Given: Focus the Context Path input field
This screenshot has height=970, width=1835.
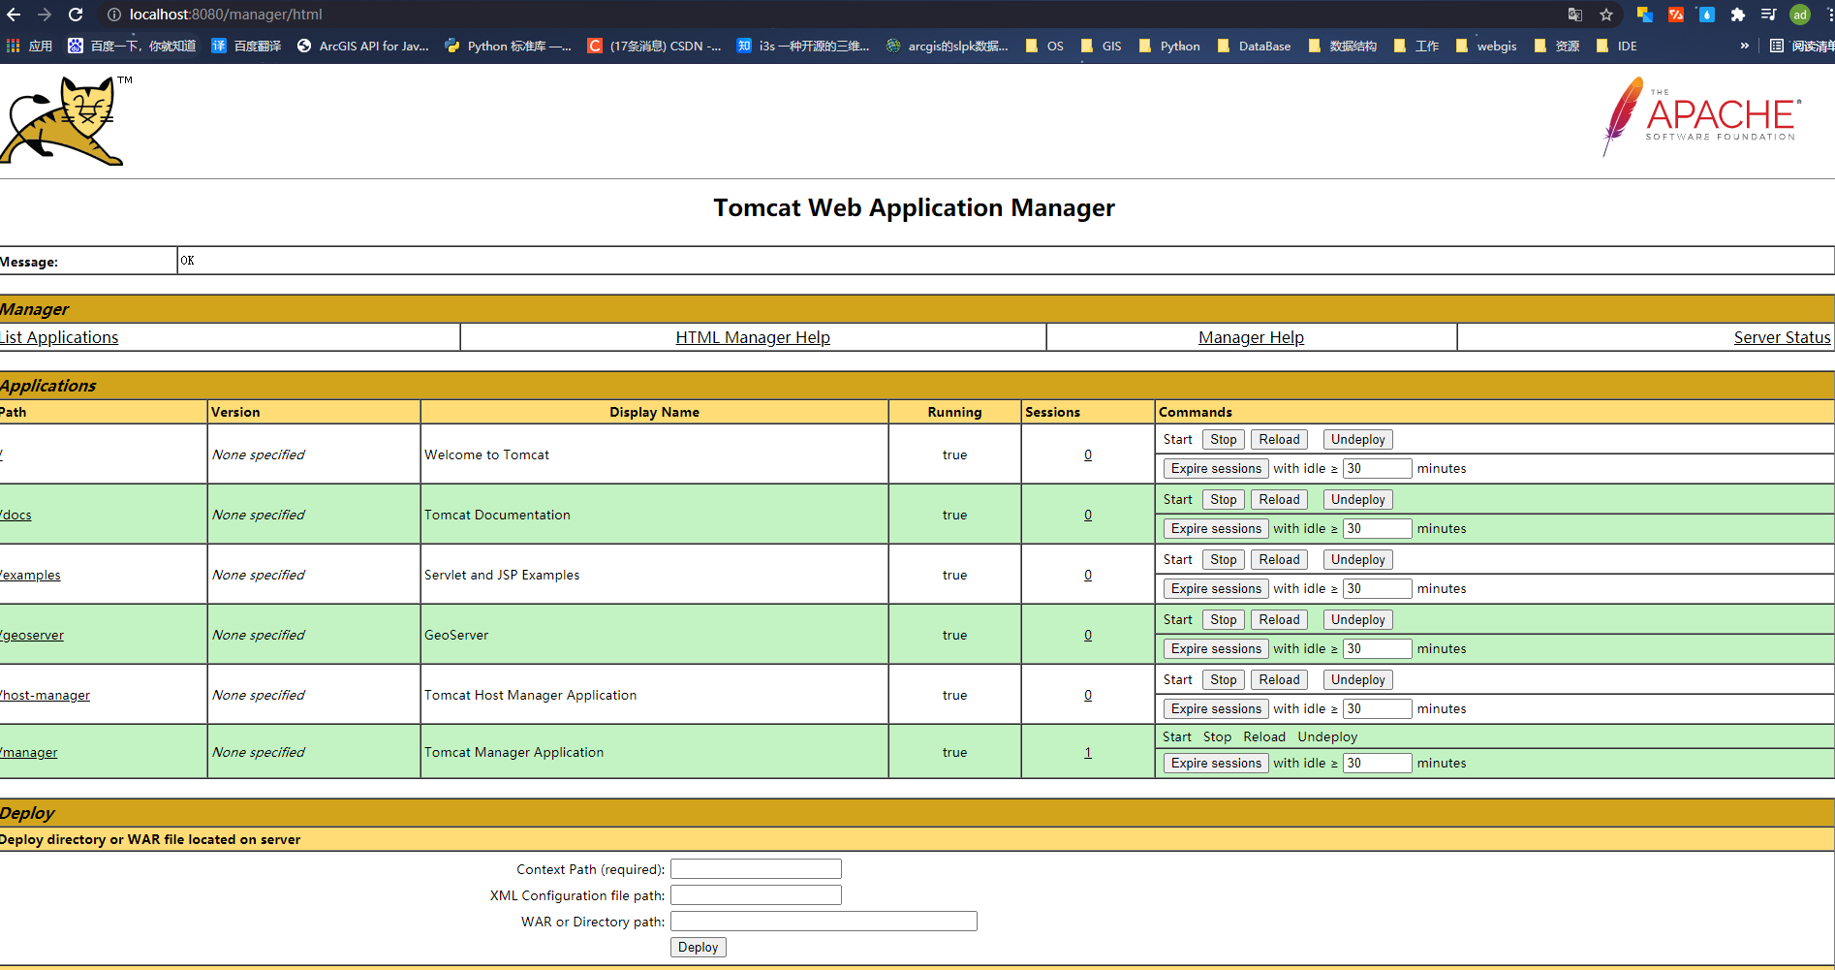Looking at the screenshot, I should click(x=756, y=869).
